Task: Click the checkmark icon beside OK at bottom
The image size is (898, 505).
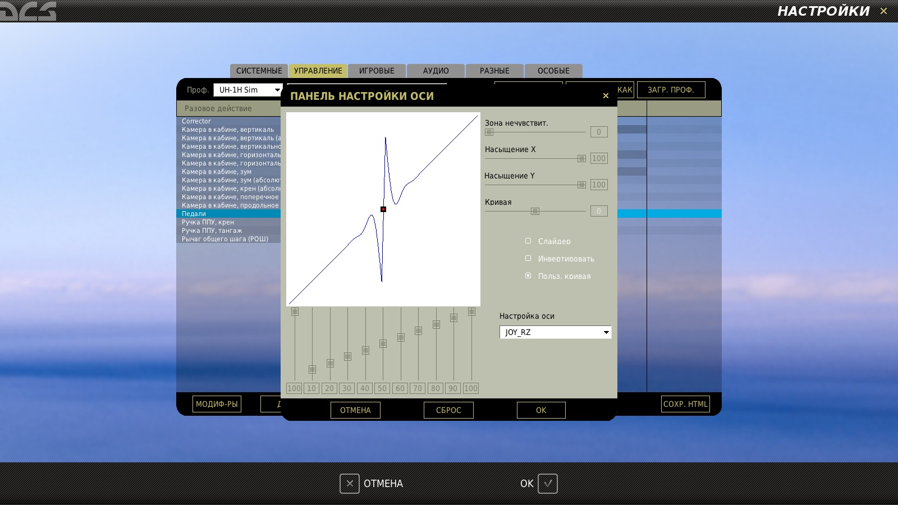Action: pos(548,484)
